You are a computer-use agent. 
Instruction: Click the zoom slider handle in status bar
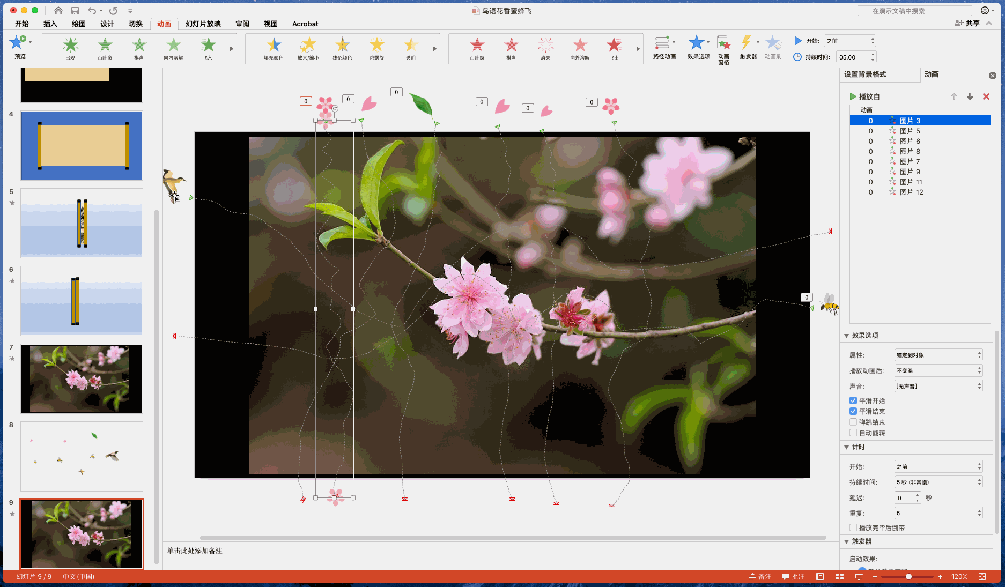click(x=908, y=577)
